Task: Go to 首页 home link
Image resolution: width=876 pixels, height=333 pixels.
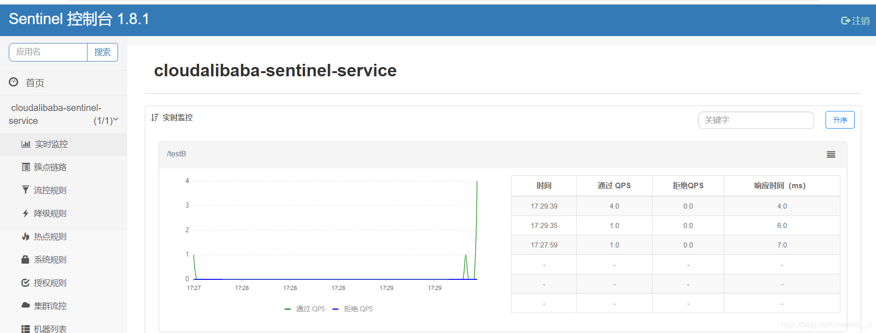Action: coord(35,83)
